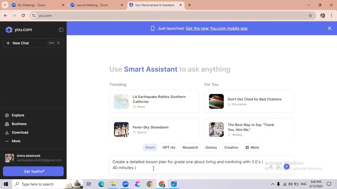Launch Microsoft Edge from taskbar
Image resolution: width=337 pixels, height=189 pixels.
pos(101,184)
